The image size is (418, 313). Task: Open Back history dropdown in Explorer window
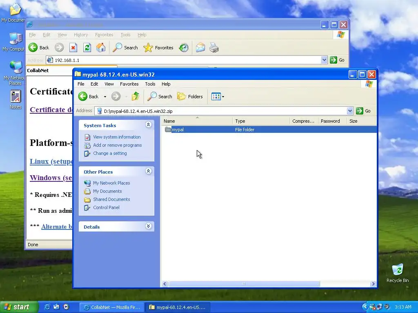coord(105,97)
